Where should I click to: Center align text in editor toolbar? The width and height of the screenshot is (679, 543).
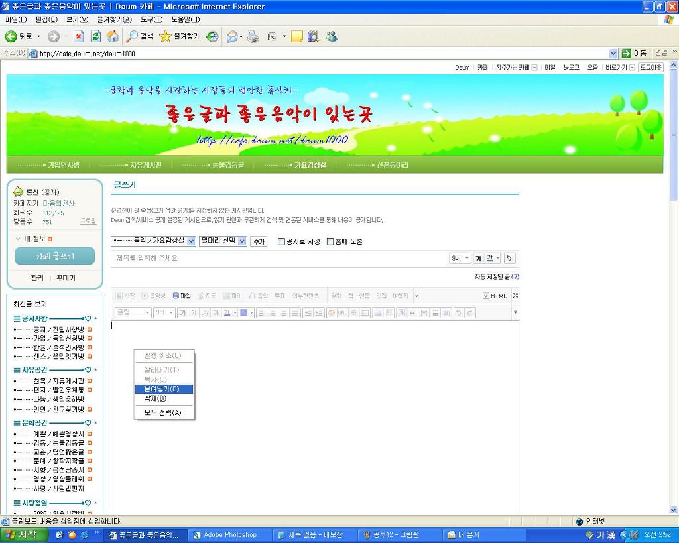[x=273, y=313]
